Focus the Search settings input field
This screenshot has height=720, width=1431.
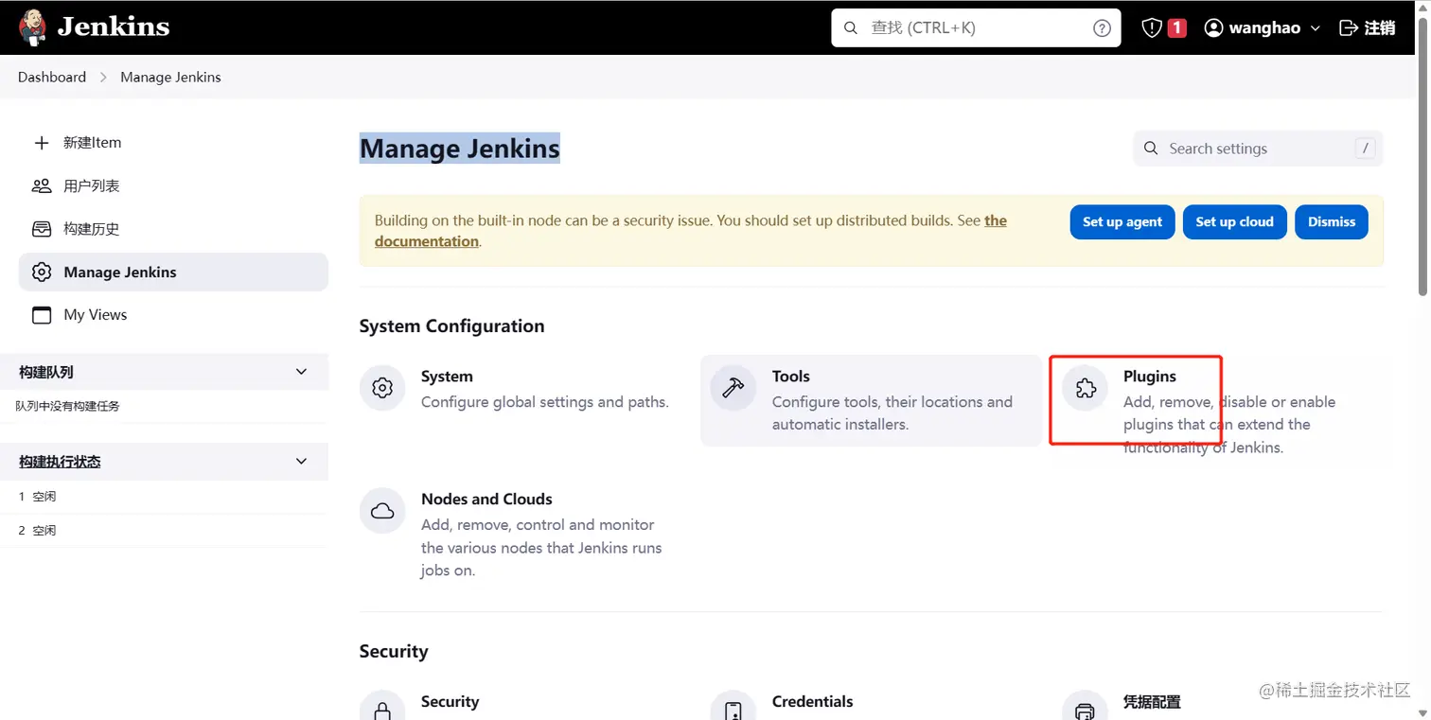[1258, 149]
